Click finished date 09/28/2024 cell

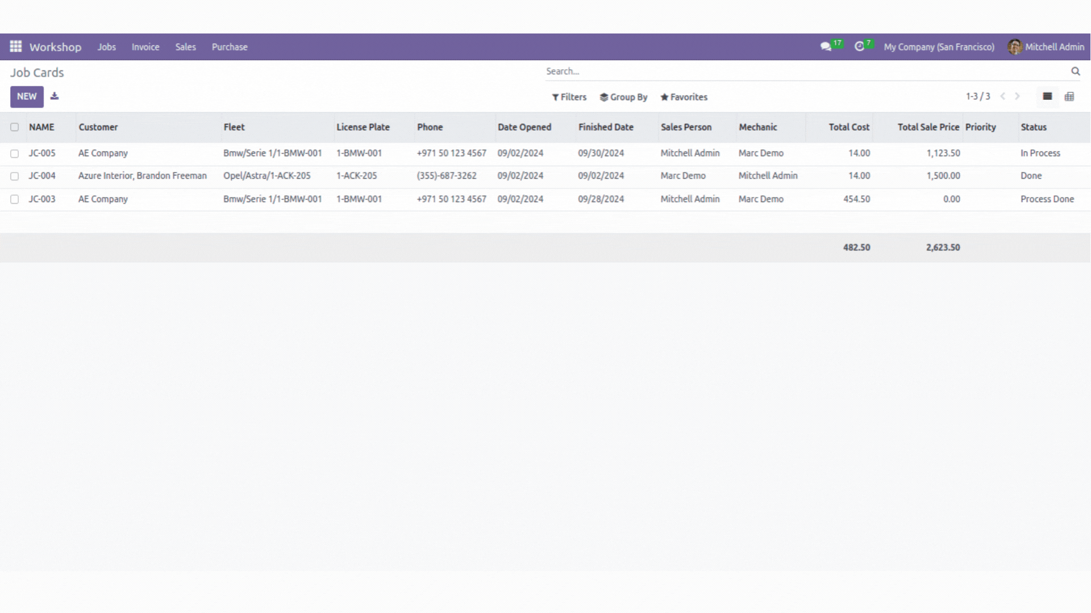pyautogui.click(x=601, y=199)
